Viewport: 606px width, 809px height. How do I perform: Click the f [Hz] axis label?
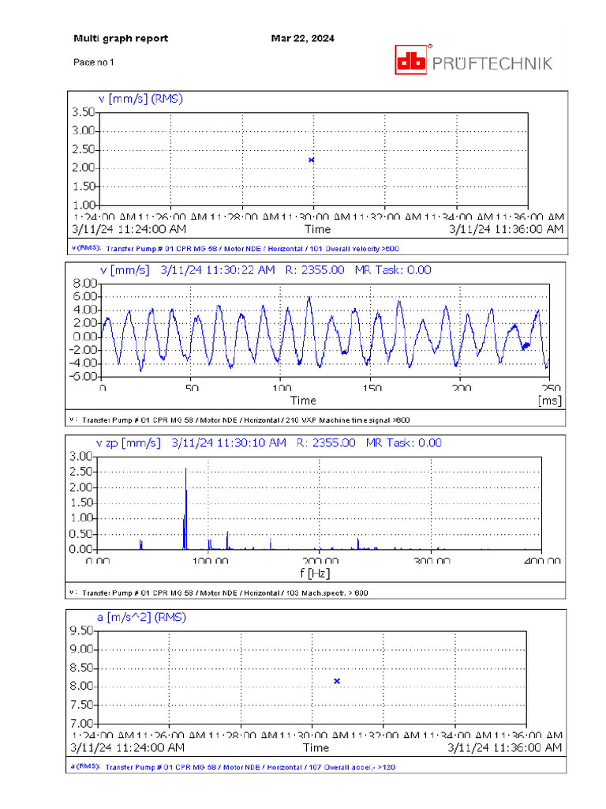tap(315, 574)
